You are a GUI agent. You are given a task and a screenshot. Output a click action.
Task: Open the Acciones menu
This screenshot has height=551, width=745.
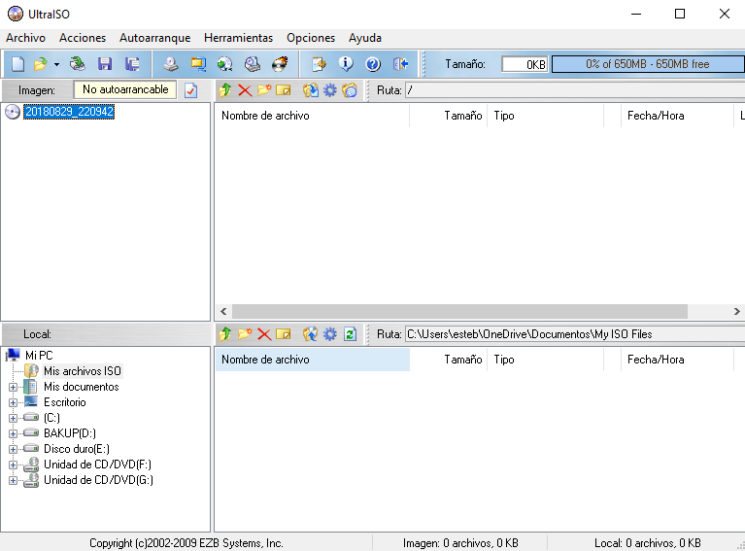click(83, 38)
